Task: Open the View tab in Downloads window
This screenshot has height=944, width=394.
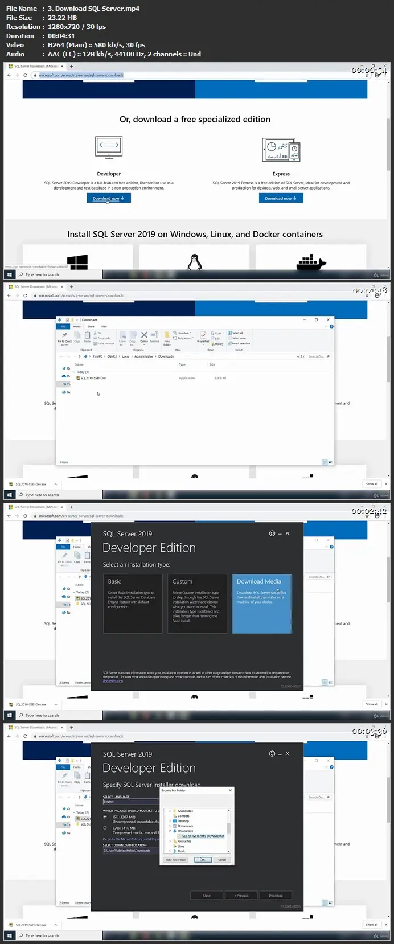Action: [104, 326]
